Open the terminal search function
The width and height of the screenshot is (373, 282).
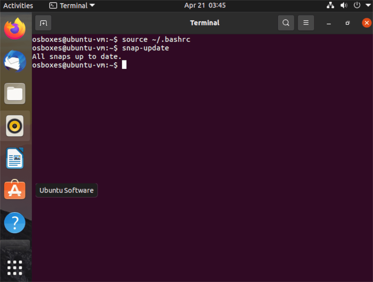286,23
